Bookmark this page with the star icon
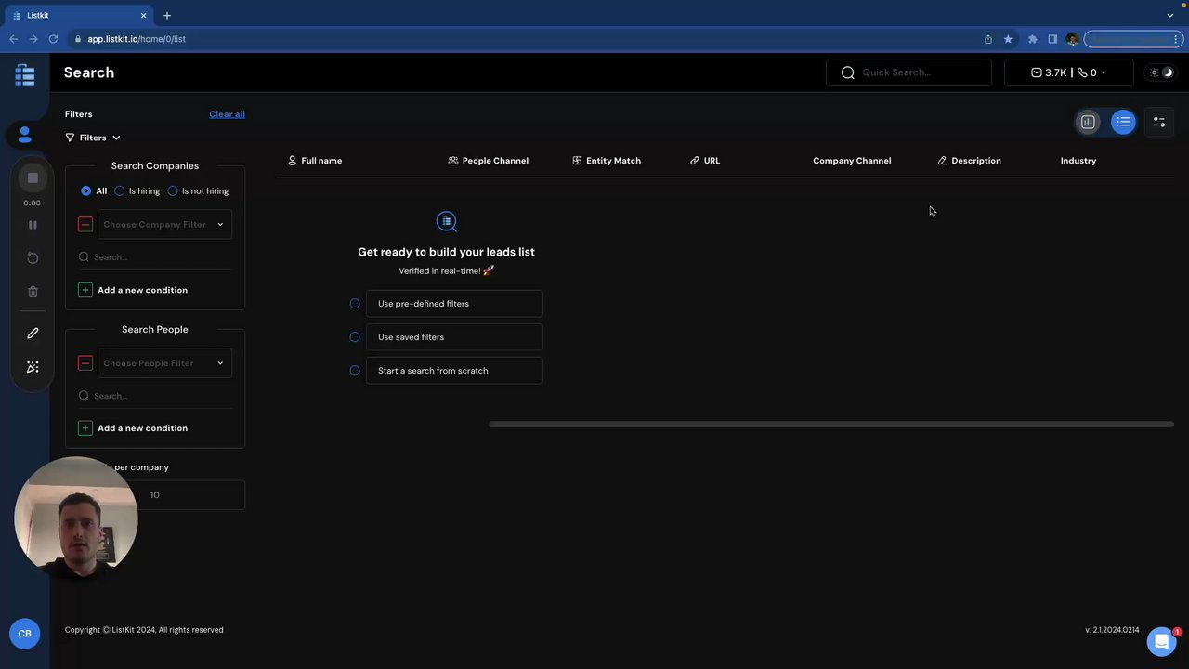1189x669 pixels. (1008, 39)
